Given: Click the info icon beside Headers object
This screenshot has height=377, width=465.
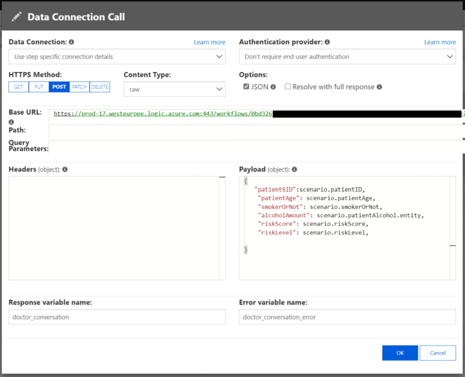Looking at the screenshot, I should (x=64, y=169).
